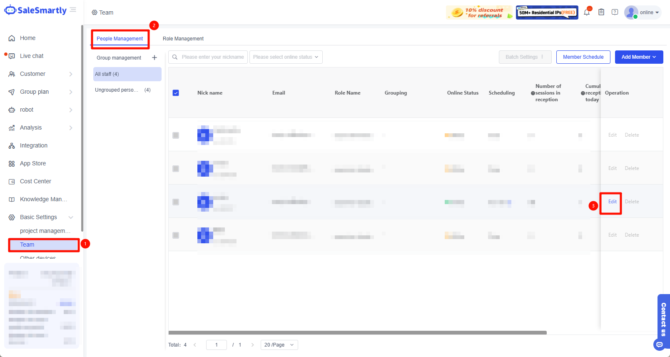Switch to Role Management tab
Viewport: 670px width, 357px height.
pos(183,39)
